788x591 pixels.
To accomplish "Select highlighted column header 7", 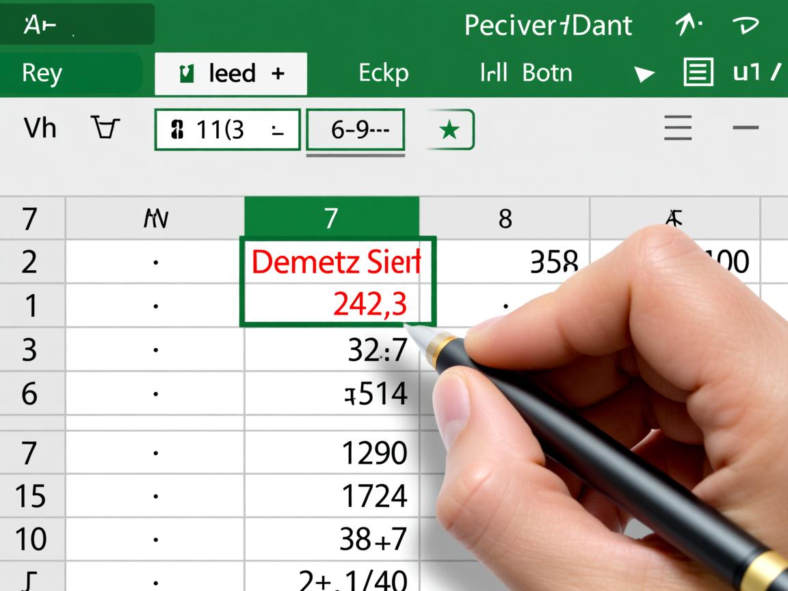I will pos(331,218).
